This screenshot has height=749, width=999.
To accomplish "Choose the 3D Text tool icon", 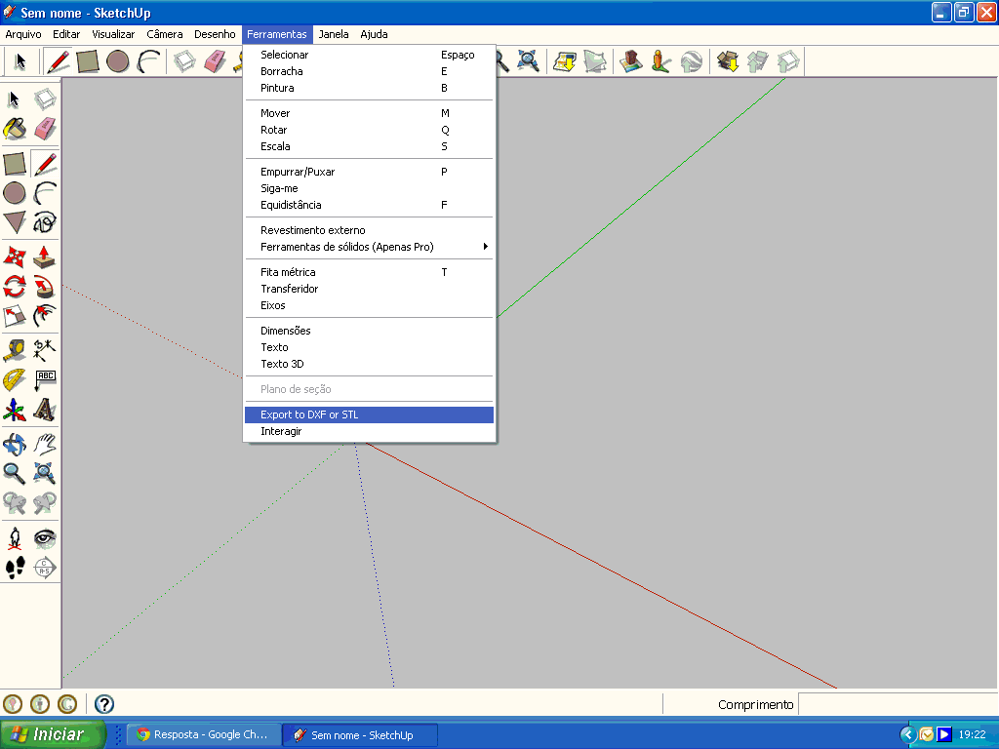I will tap(45, 410).
